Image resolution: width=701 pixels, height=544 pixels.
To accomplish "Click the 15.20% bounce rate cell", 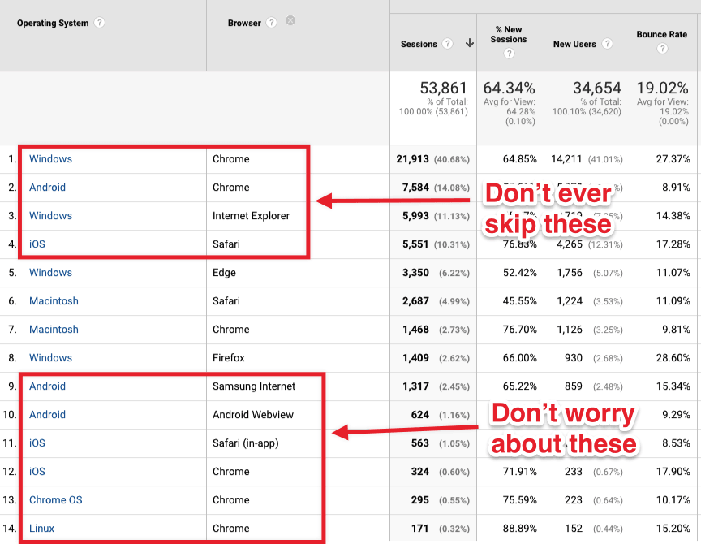I will point(673,529).
